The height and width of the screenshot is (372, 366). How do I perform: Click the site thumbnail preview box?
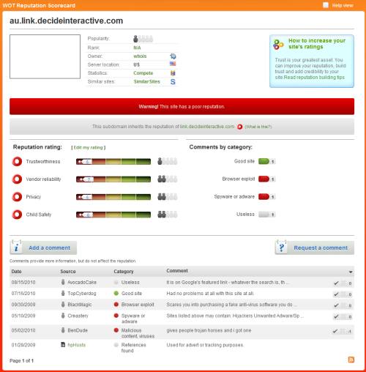pyautogui.click(x=45, y=56)
